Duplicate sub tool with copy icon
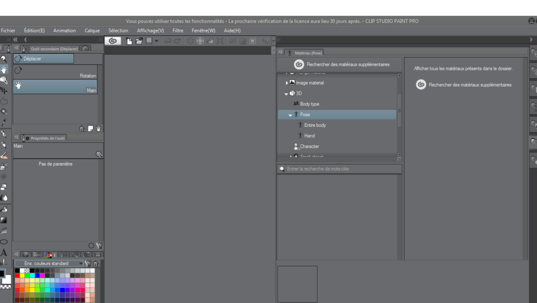This screenshot has width=537, height=303. [91, 129]
